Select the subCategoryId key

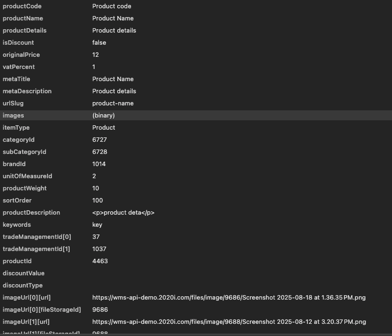[24, 152]
